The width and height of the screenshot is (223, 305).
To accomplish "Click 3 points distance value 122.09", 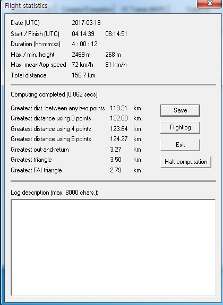I will coord(119,118).
